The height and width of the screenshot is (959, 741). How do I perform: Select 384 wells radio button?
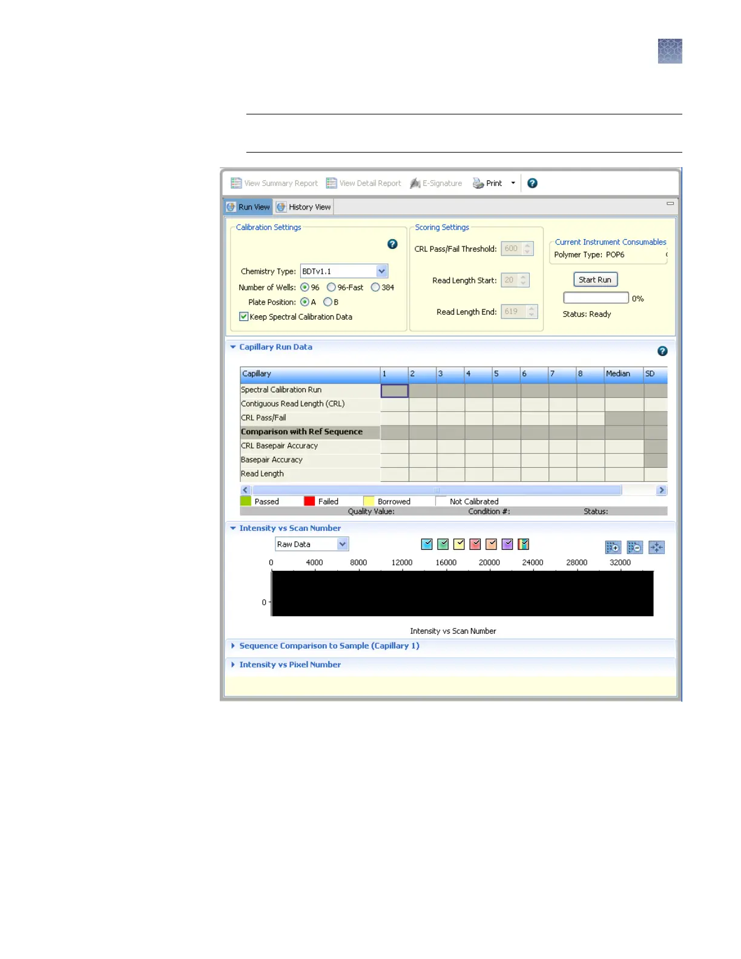[x=375, y=288]
